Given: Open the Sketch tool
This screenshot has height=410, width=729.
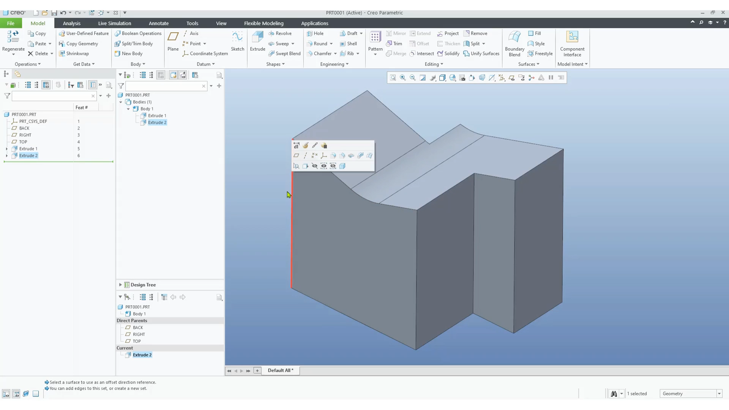Looking at the screenshot, I should click(x=237, y=41).
